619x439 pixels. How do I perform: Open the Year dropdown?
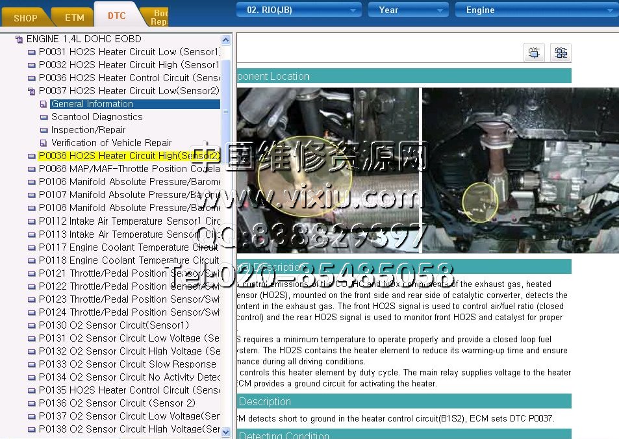tap(408, 10)
